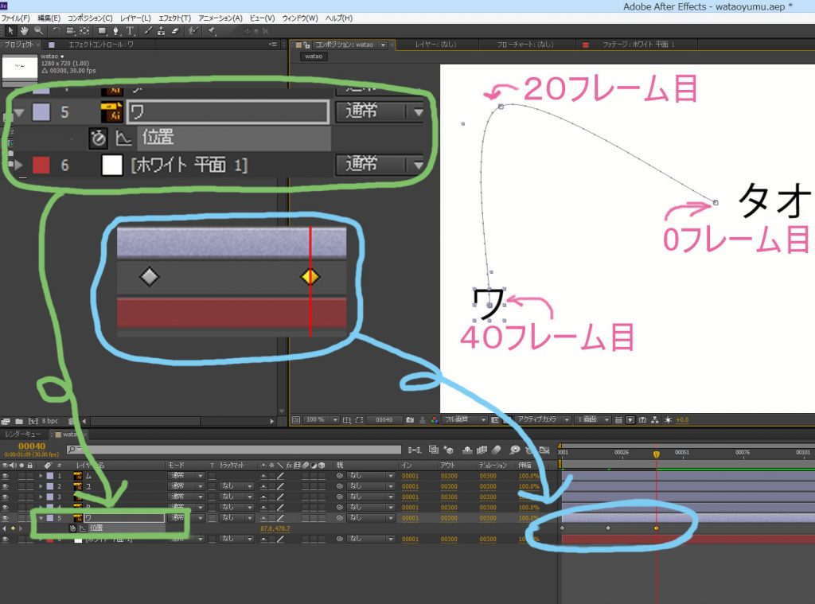Enable frame blending toggle in timeline

[482, 450]
